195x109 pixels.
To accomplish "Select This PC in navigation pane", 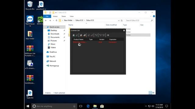I will point(52,57).
